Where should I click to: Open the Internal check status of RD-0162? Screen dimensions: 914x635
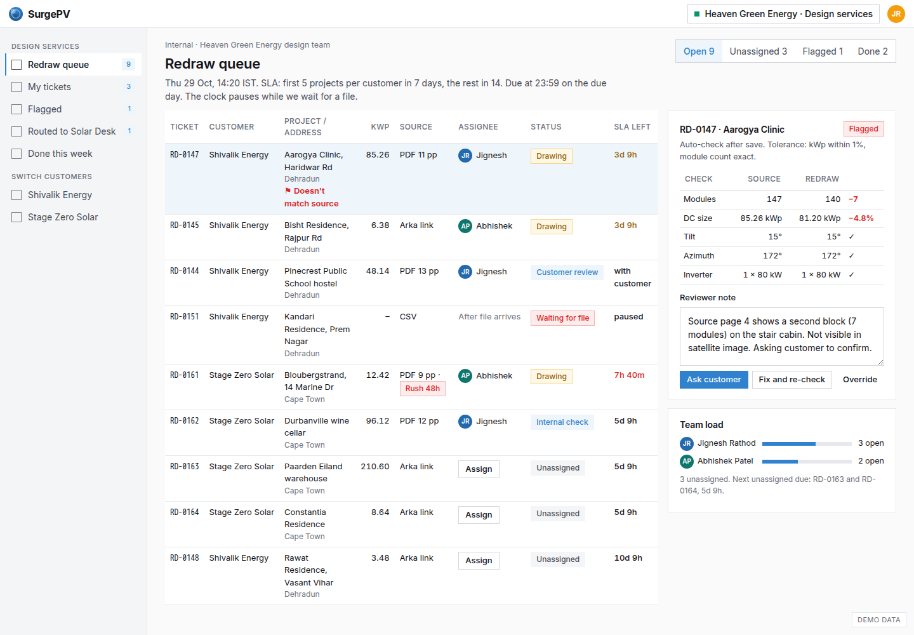[x=562, y=422]
